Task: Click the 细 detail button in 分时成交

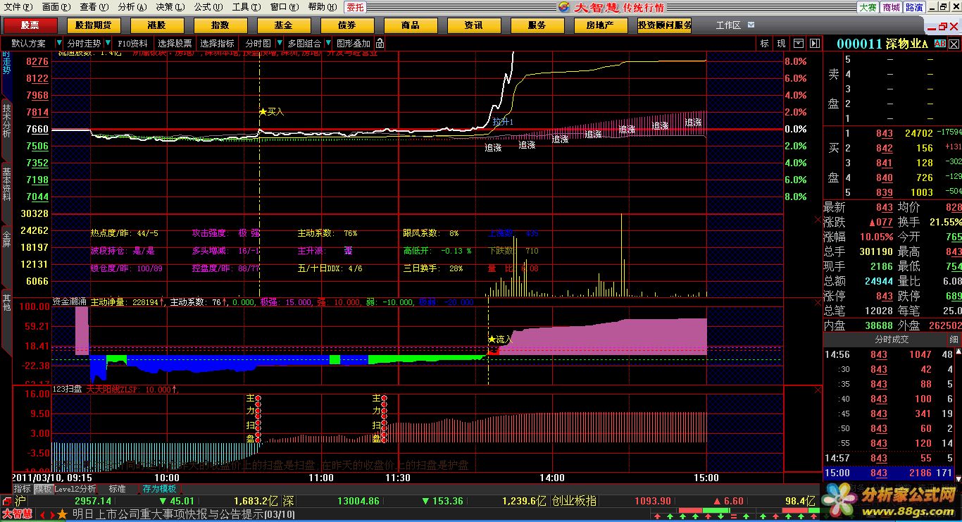Action: (954, 340)
